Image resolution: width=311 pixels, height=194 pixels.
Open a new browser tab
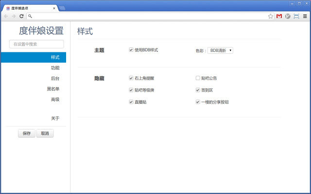pos(62,8)
